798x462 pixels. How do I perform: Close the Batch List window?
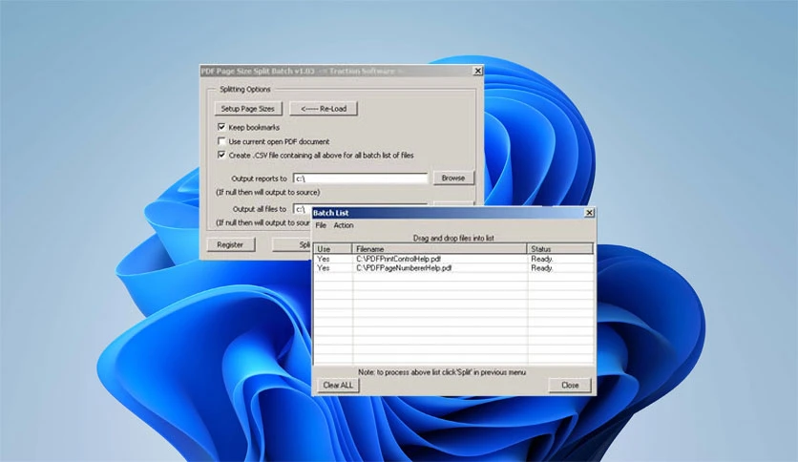[589, 213]
